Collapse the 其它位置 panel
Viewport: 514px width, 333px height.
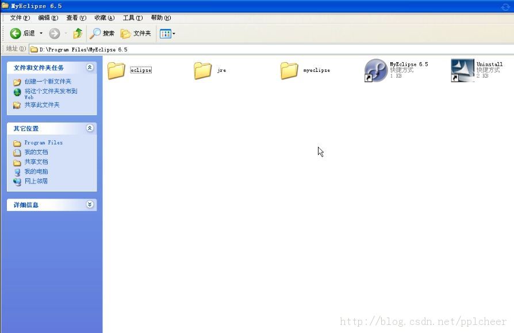(x=90, y=128)
